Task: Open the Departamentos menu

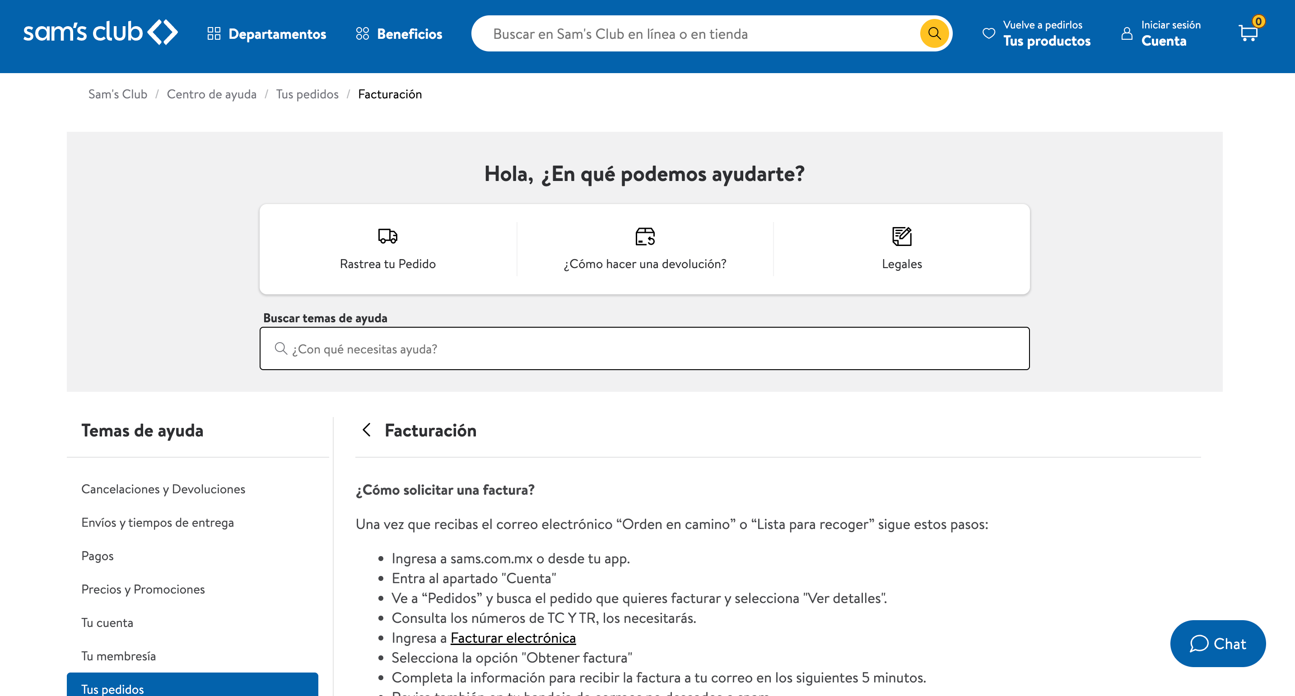Action: (x=266, y=34)
